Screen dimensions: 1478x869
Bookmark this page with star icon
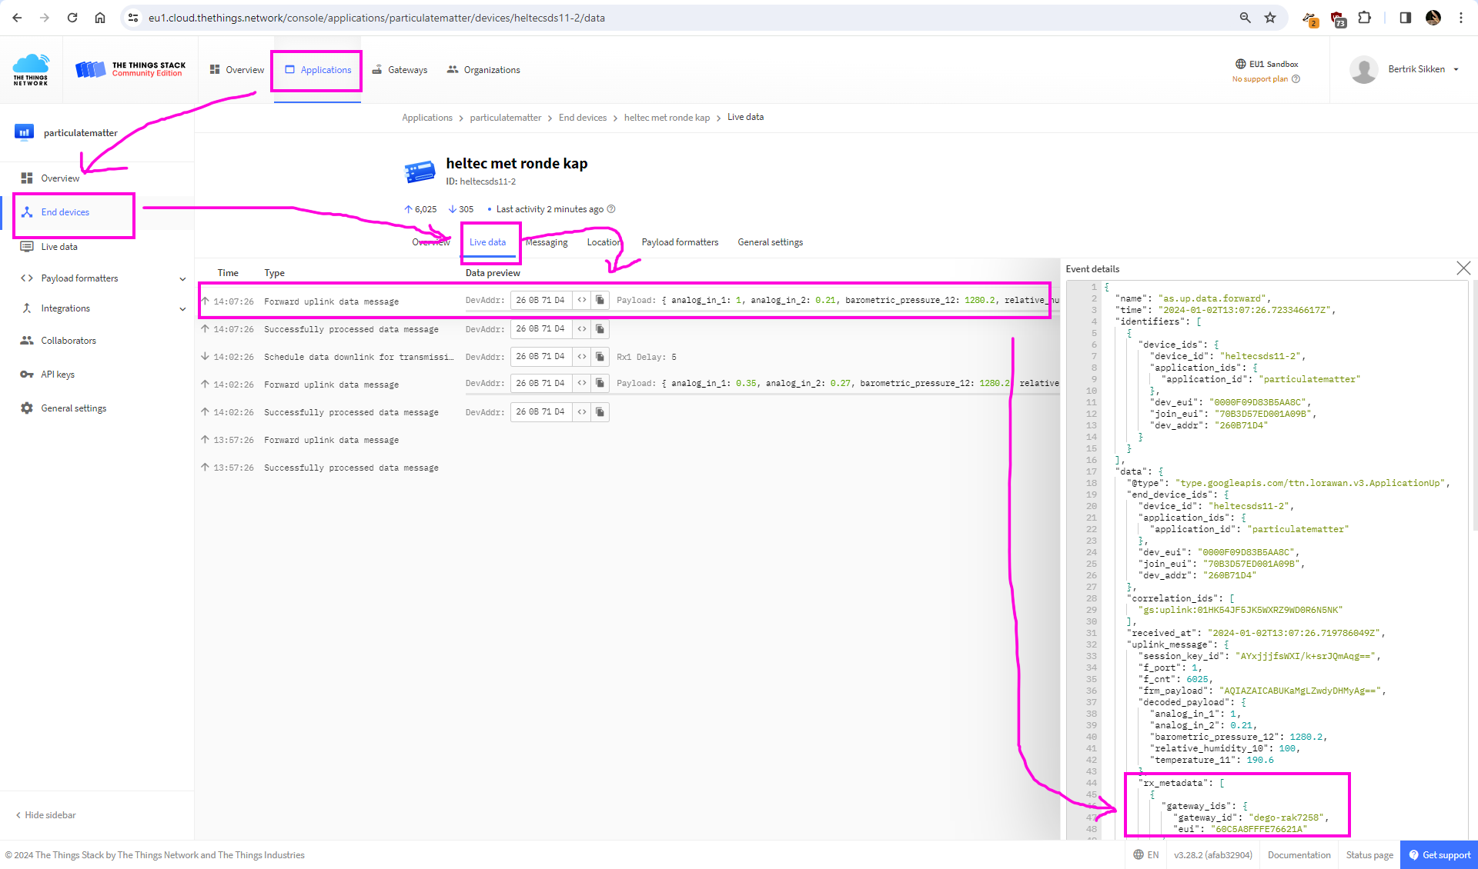coord(1270,18)
